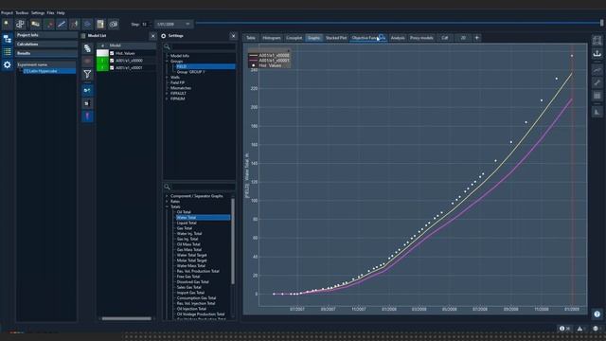Close the Model List panel
The image size is (606, 341).
point(152,36)
